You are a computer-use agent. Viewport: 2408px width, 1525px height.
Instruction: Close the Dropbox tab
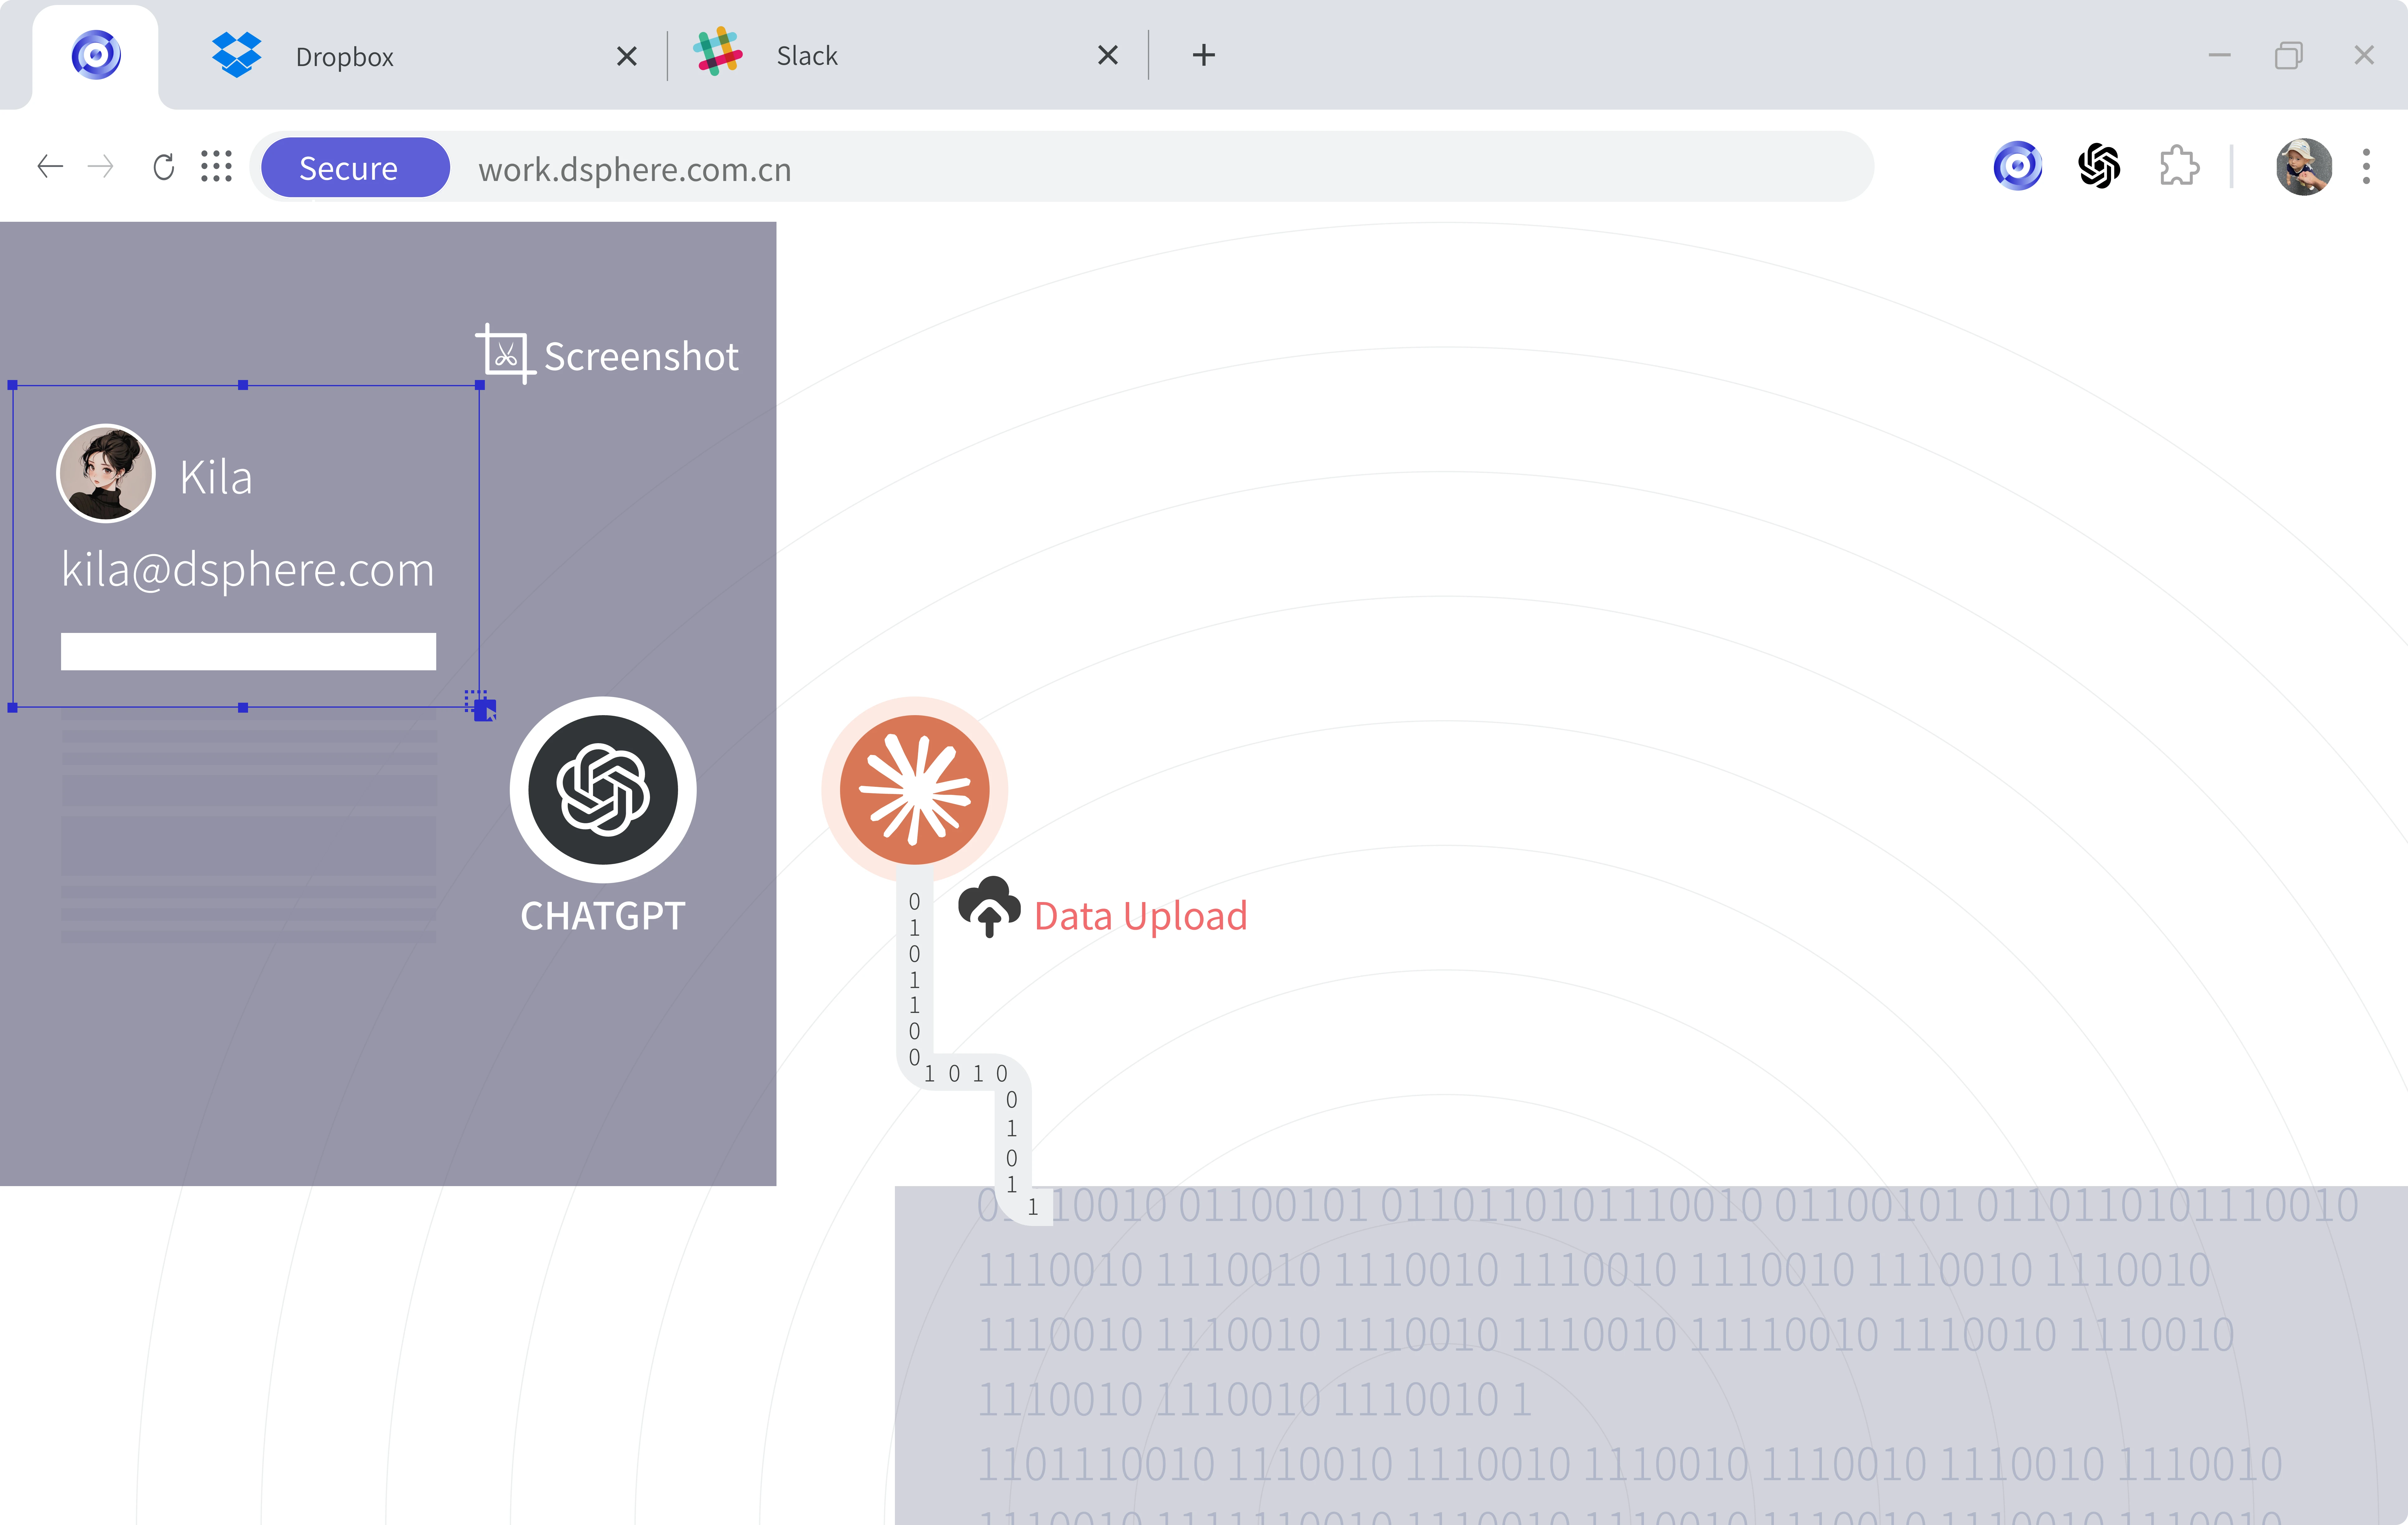coord(627,56)
